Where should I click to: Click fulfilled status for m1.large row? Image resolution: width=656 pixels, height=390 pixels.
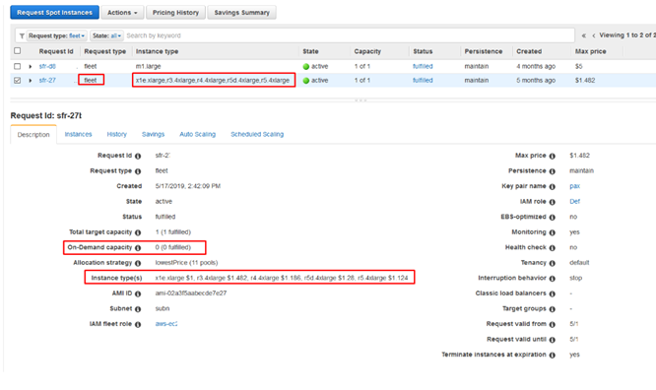tap(423, 66)
